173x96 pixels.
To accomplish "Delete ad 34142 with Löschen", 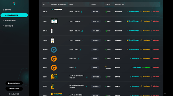I will click(x=155, y=21).
